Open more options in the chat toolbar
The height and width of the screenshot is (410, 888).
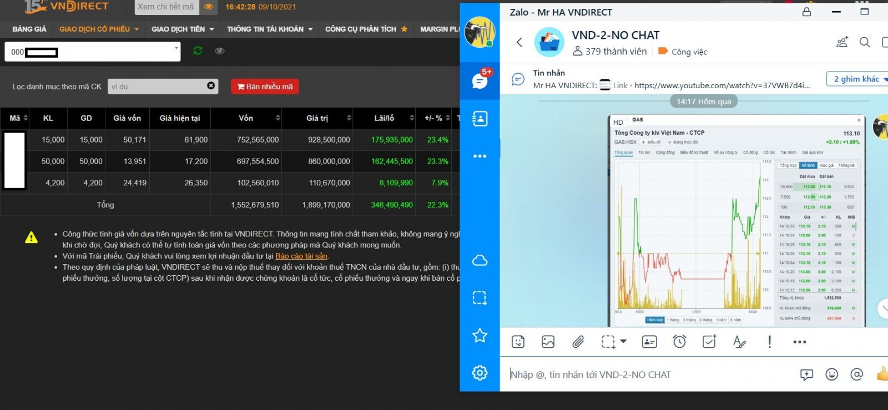pos(800,342)
